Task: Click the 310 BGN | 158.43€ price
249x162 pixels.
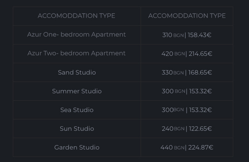Action: pos(187,35)
